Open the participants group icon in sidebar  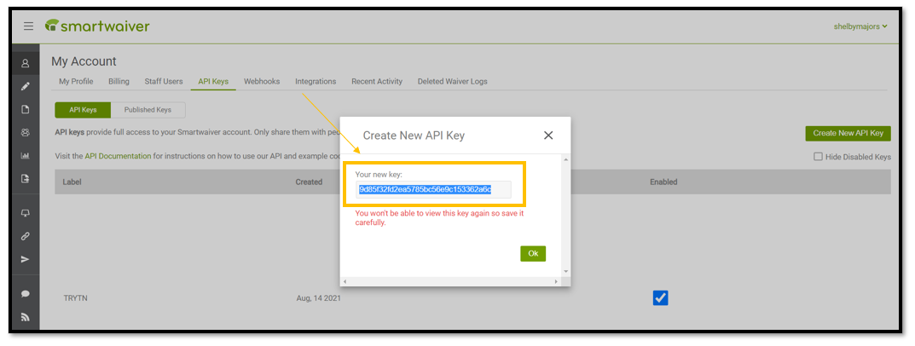coord(25,132)
